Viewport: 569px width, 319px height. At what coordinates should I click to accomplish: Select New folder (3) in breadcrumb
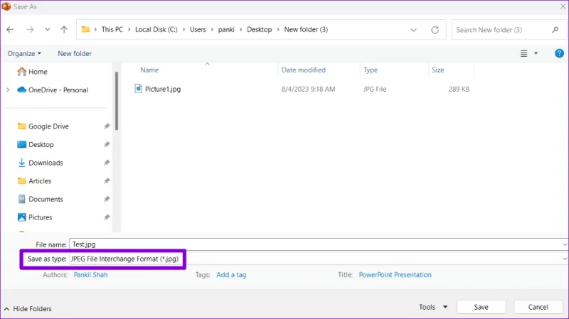[x=306, y=29]
